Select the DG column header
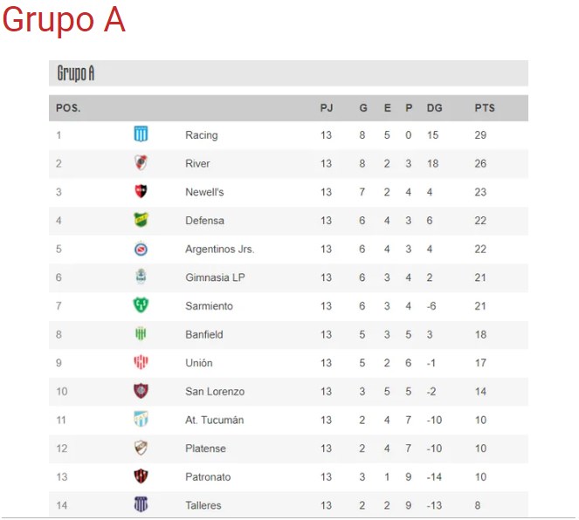 pyautogui.click(x=434, y=108)
